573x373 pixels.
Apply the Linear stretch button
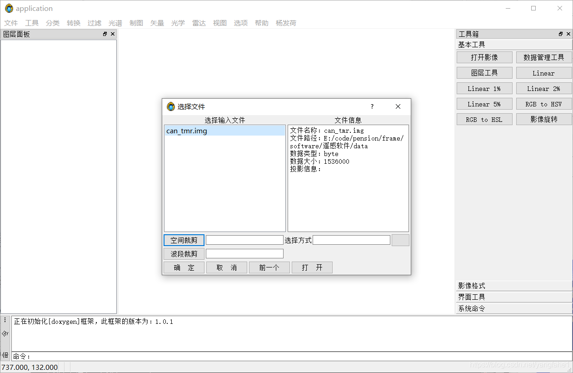(x=544, y=73)
